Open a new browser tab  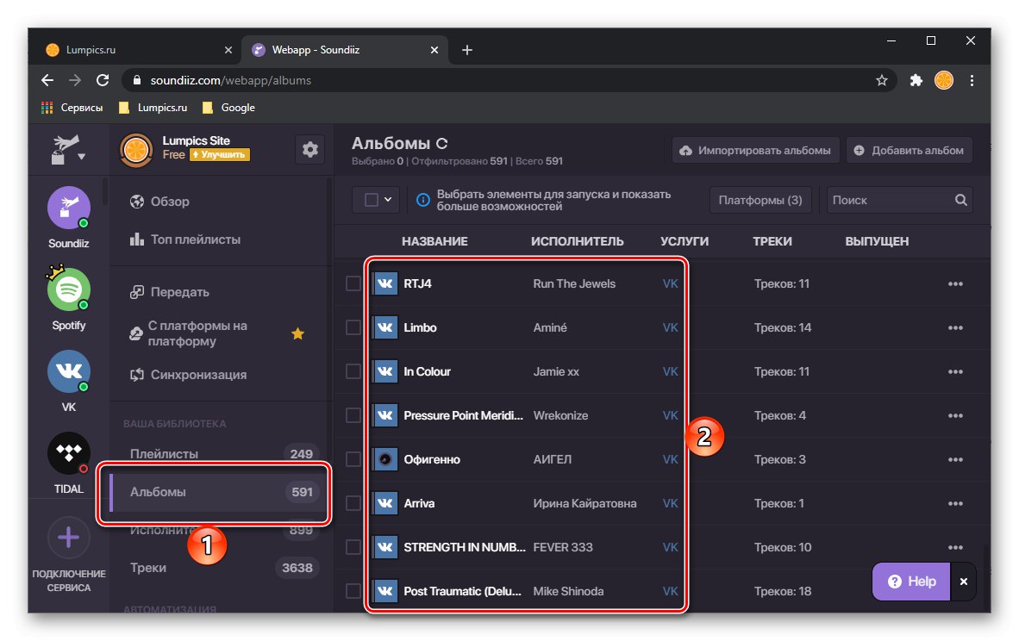[466, 50]
